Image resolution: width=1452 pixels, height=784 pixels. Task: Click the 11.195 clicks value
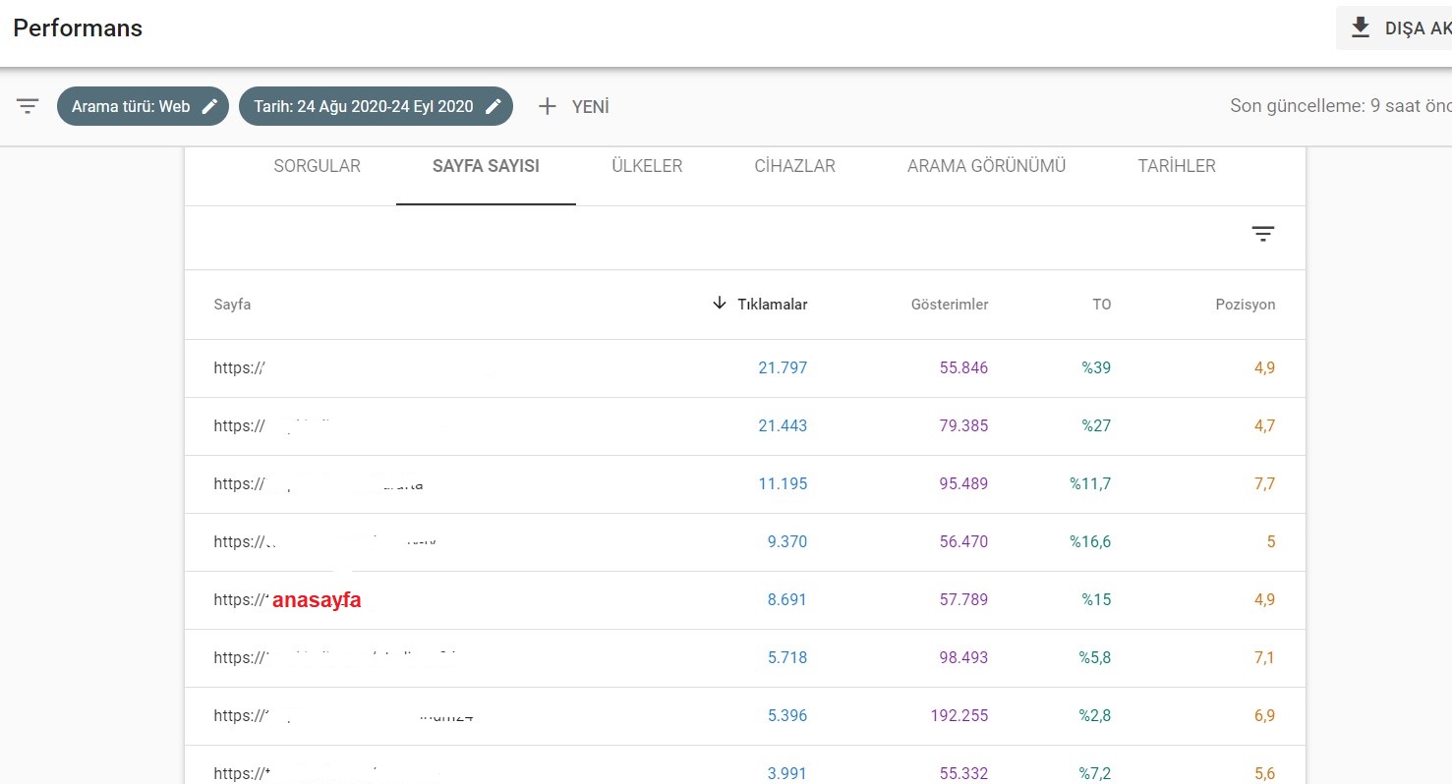click(784, 484)
